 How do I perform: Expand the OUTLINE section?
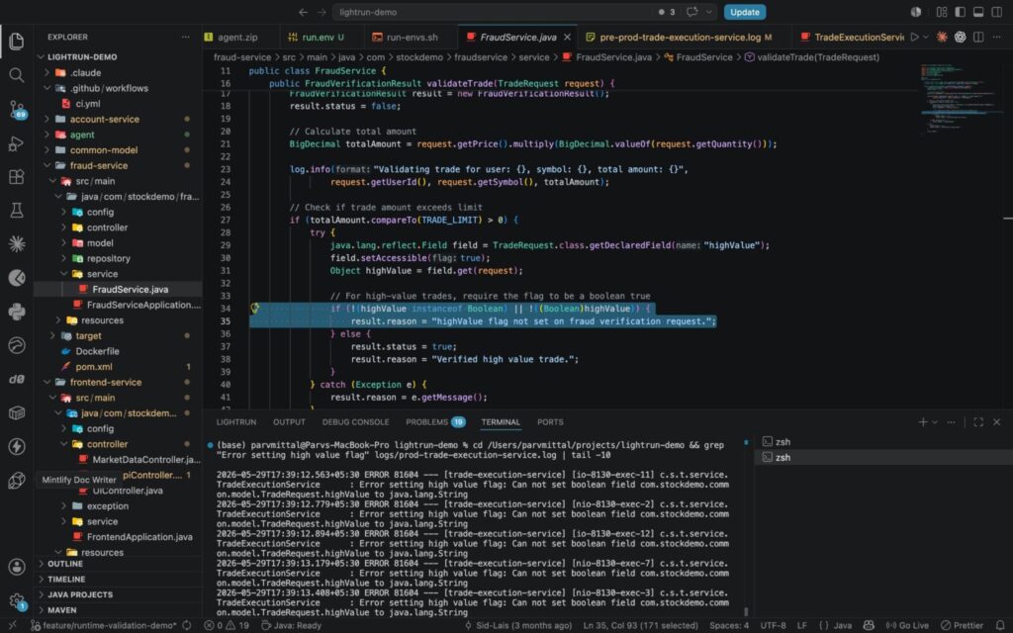coord(64,564)
